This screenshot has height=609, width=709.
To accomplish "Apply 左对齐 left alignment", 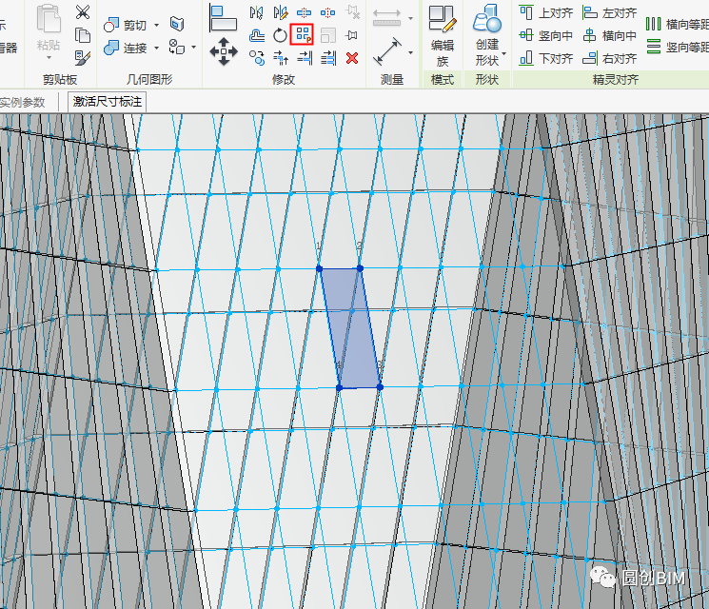I will [x=609, y=12].
